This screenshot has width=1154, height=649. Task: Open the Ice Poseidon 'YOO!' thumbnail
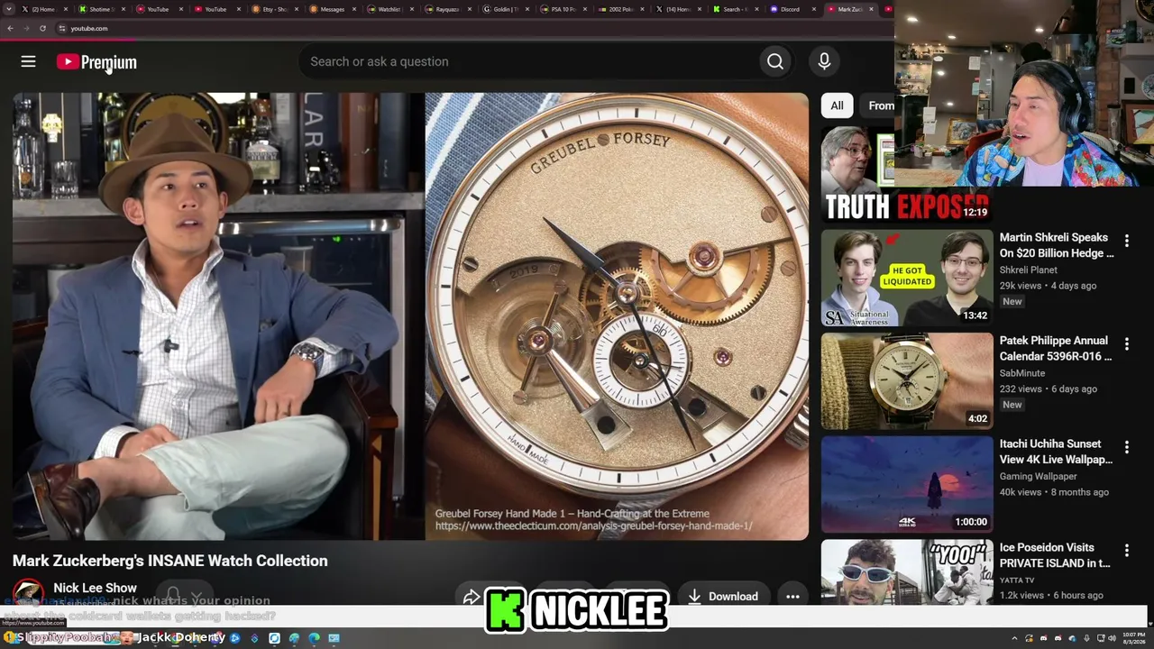tap(906, 572)
